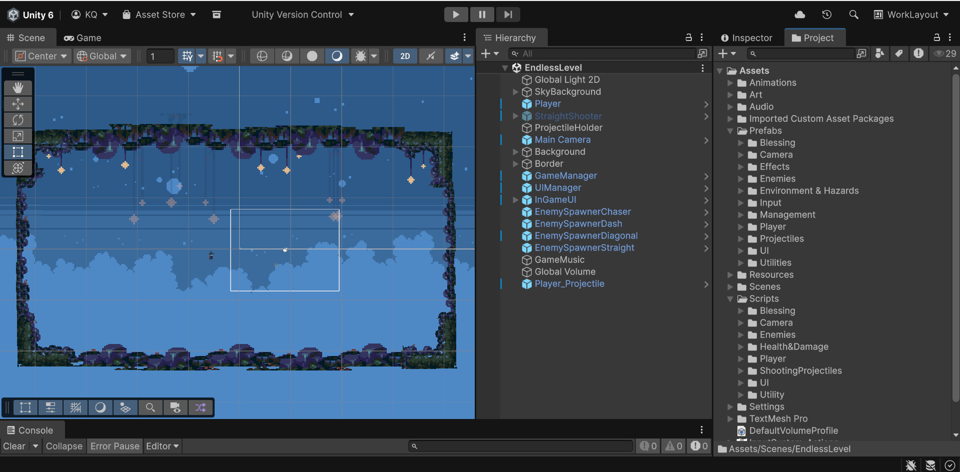Switch to the Game tab
The height and width of the screenshot is (472, 960).
pyautogui.click(x=83, y=38)
